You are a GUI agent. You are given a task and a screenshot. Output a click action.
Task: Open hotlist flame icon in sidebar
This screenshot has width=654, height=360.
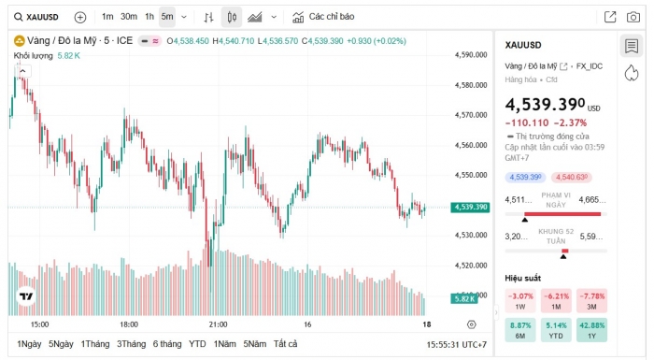pyautogui.click(x=632, y=73)
